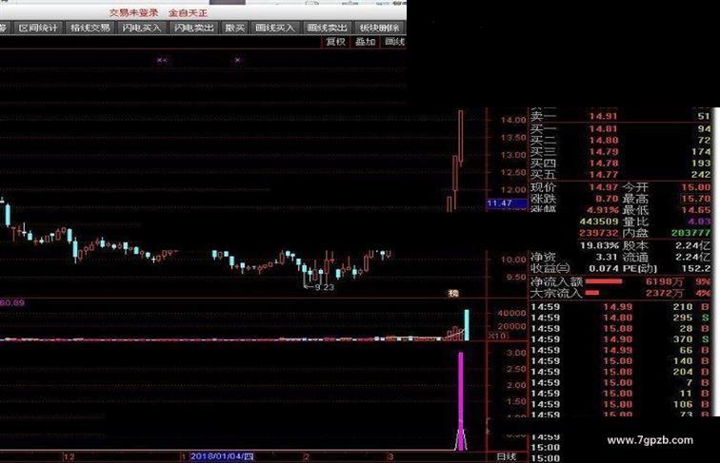Select the 买一 row at 14.81
Image resolution: width=720 pixels, height=463 pixels.
click(x=620, y=128)
